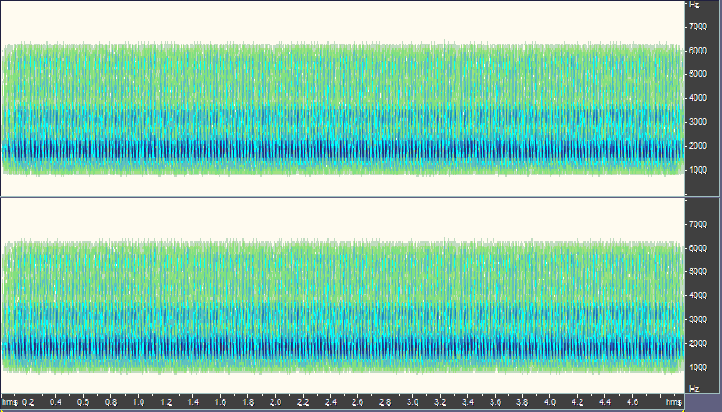
Task: Click the right hms unit label on ruler
Action: [x=673, y=402]
